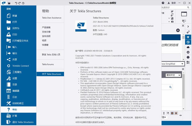Viewport: 192px width, 126px height.
Task: Toggle the second orange snap square icon
Action: pyautogui.click(x=176, y=113)
